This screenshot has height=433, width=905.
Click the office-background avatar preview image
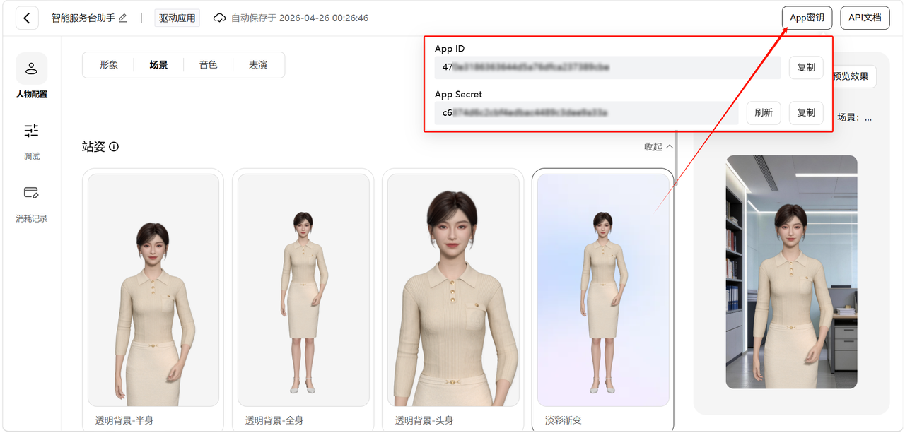point(792,272)
